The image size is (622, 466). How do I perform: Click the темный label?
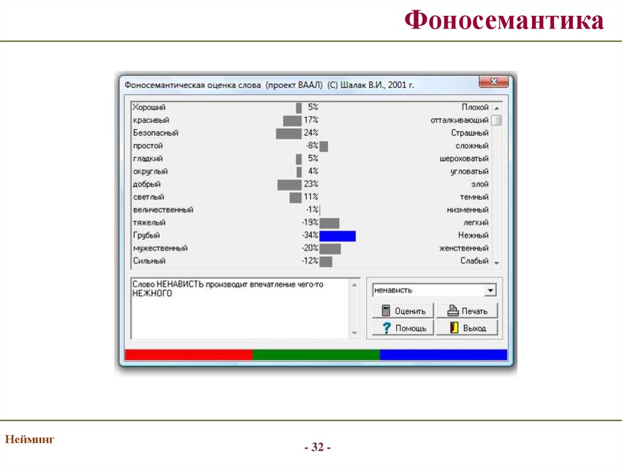tap(474, 197)
